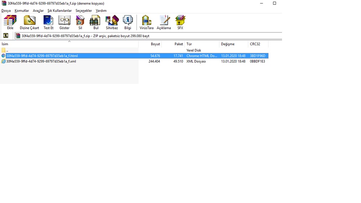Click the Sil (Delete) icon
The width and height of the screenshot is (361, 203).
pos(80,22)
